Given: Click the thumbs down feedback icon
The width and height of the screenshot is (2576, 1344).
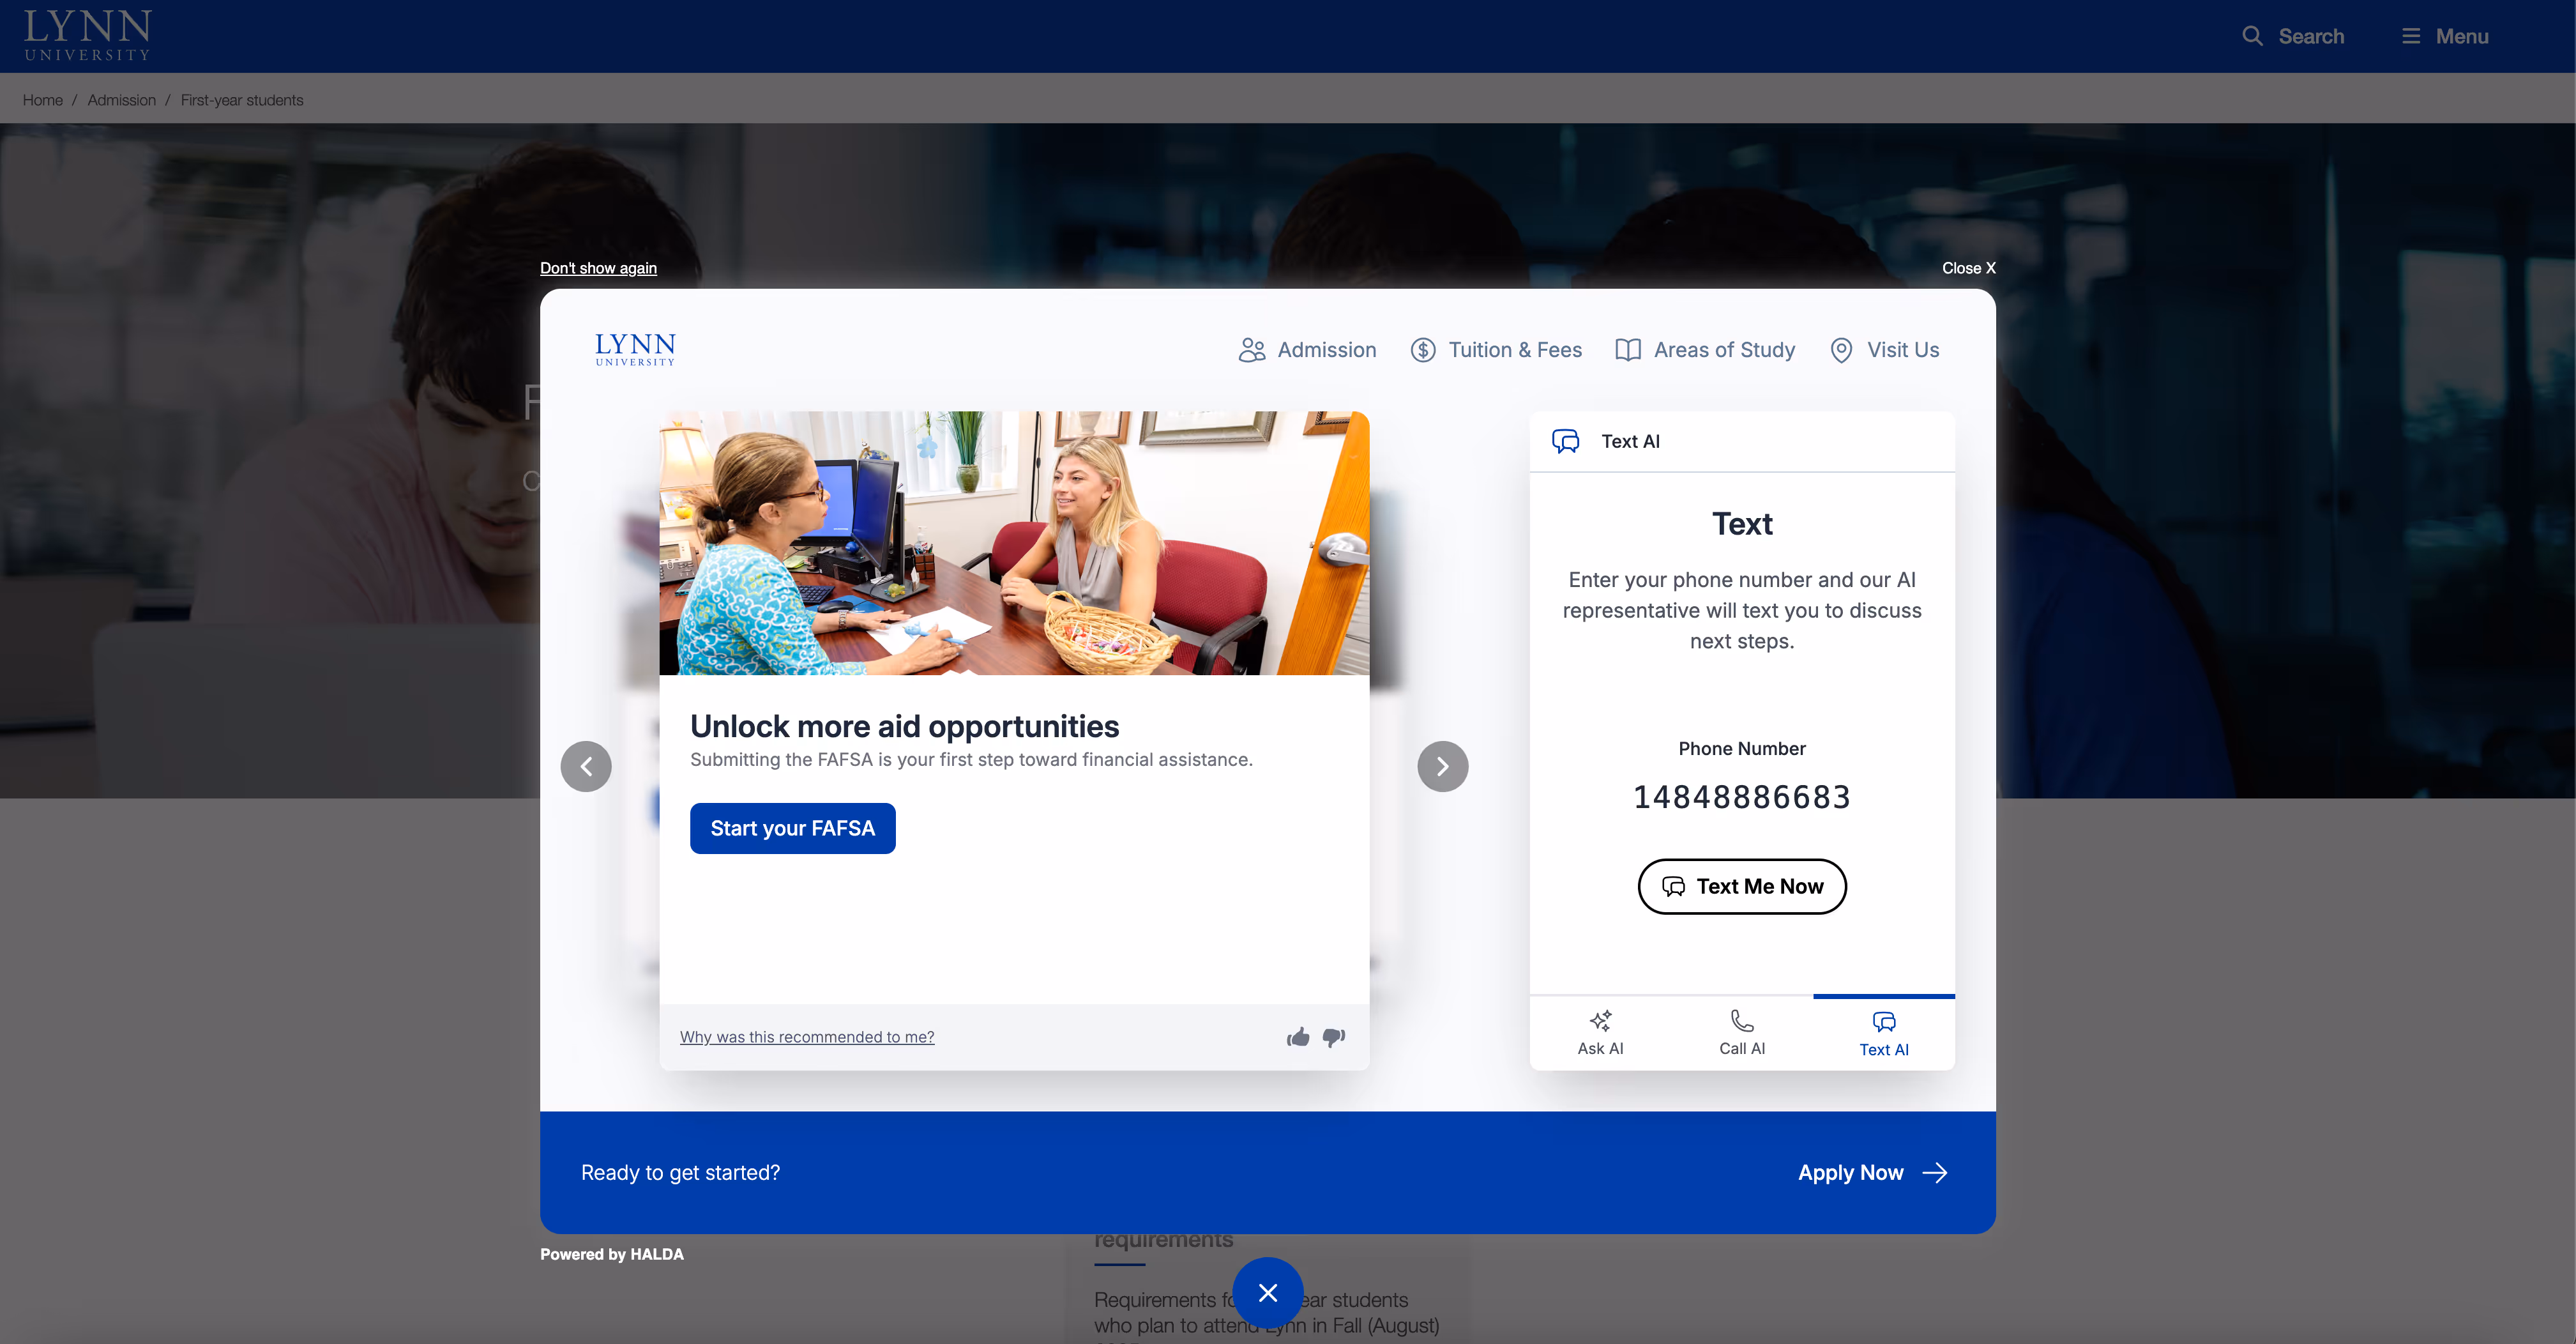Looking at the screenshot, I should (1334, 1037).
